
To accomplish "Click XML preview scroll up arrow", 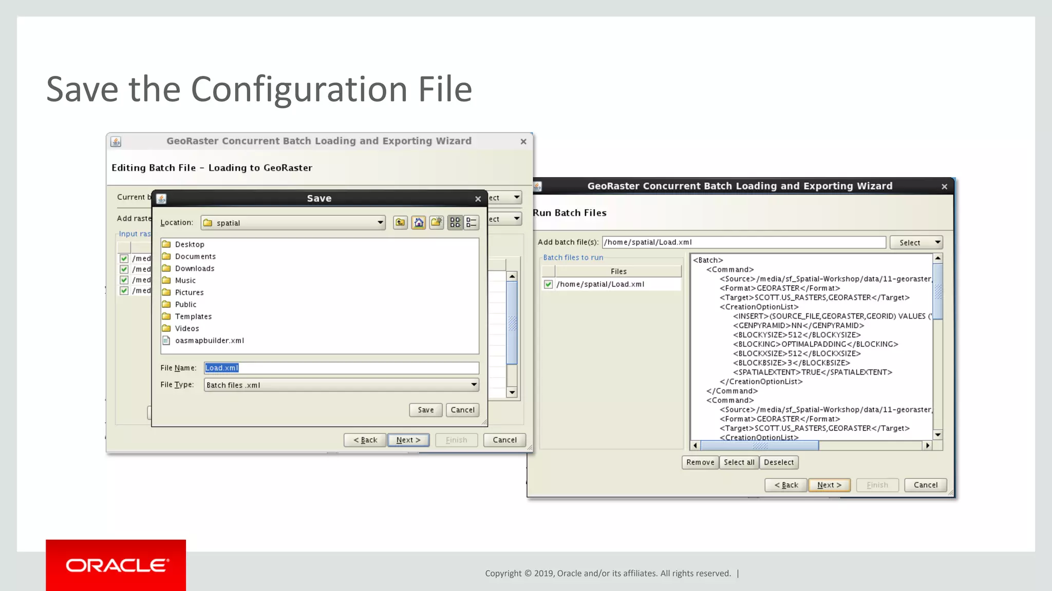I will coord(938,258).
